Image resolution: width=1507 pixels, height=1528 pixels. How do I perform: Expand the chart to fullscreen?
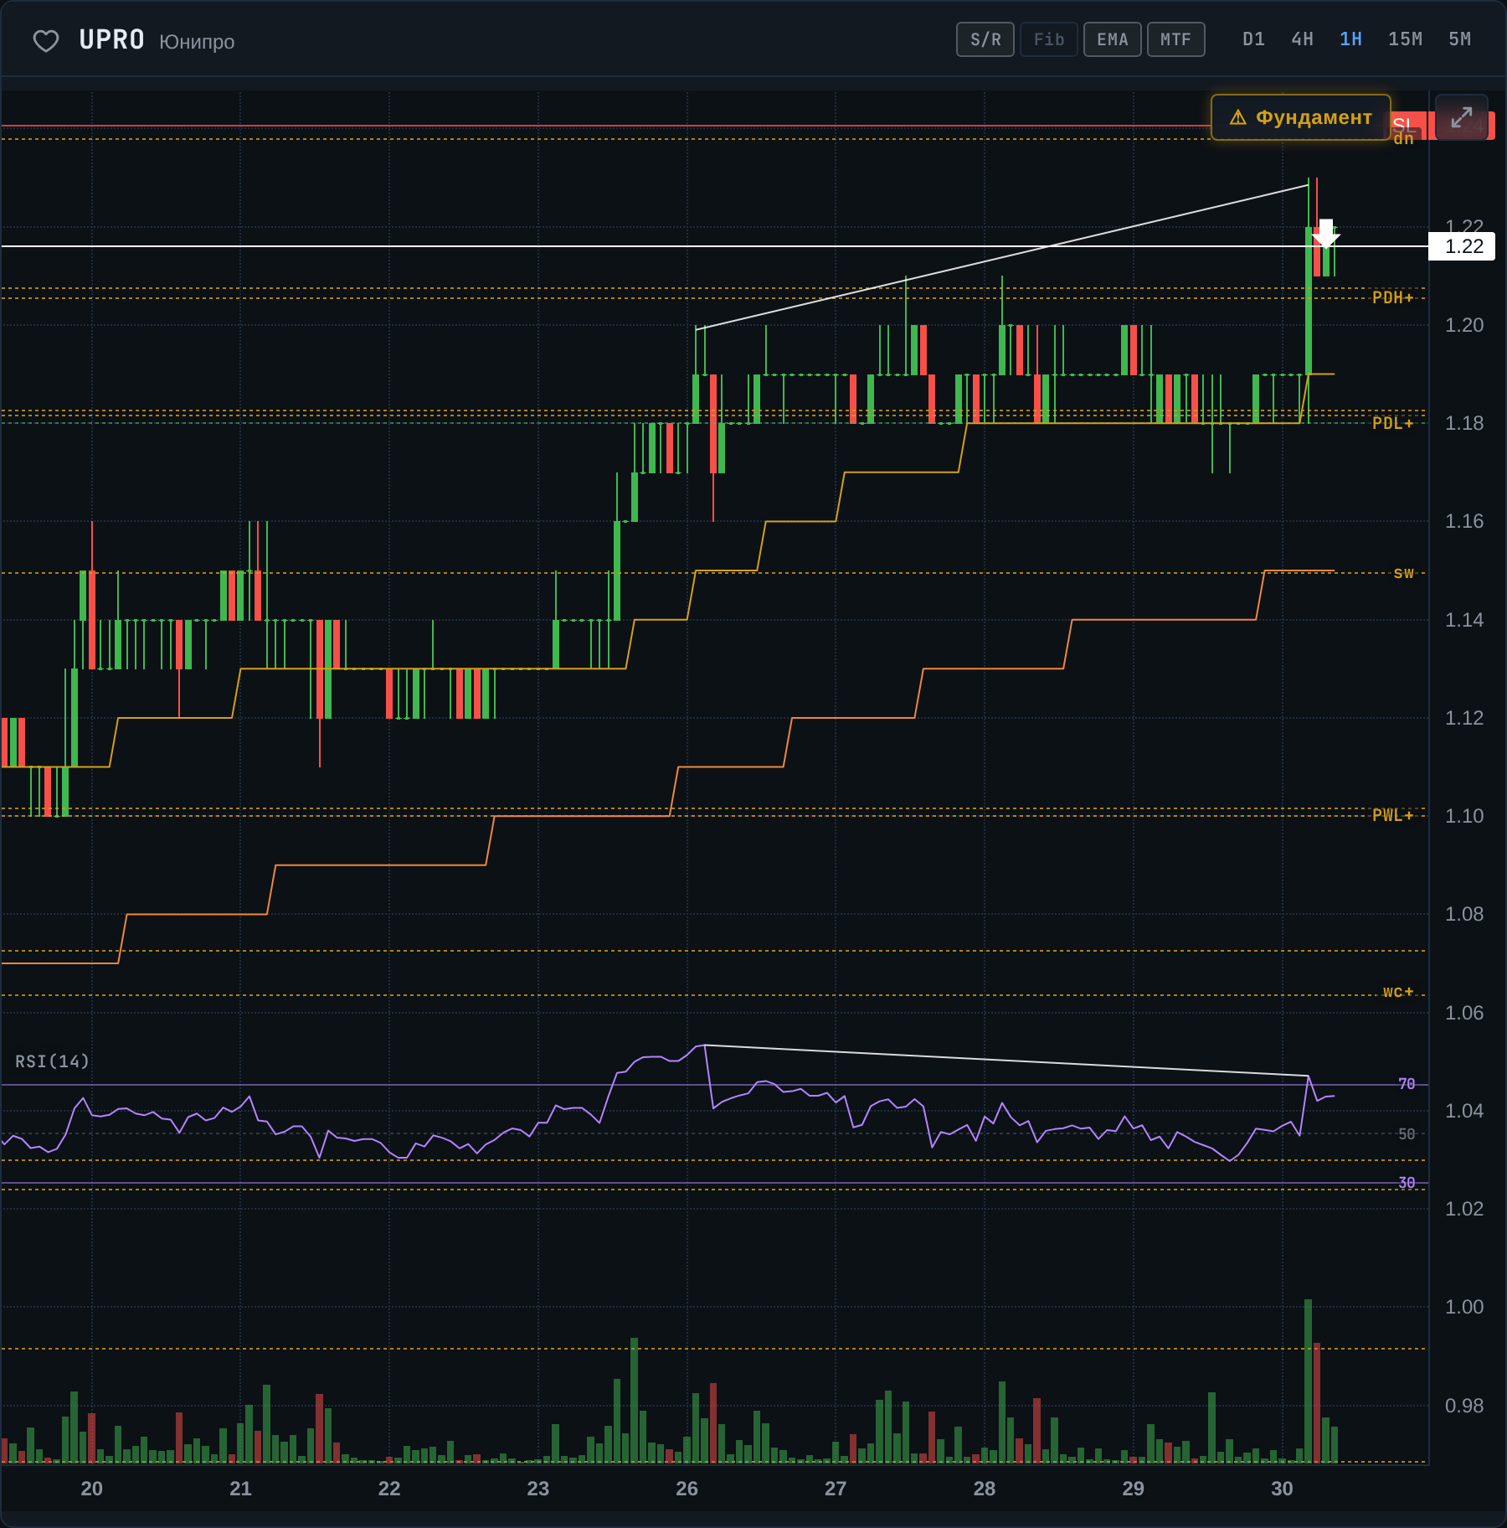point(1462,117)
